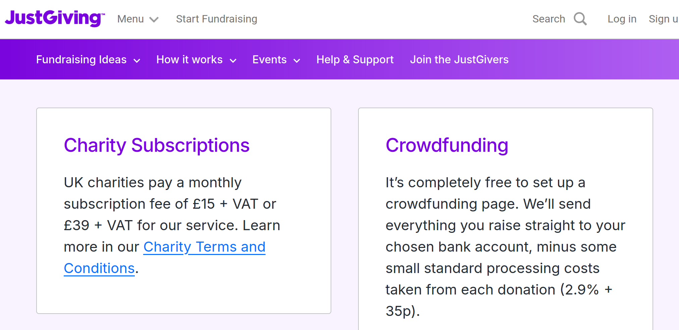Open the Charity Terms and Conditions link
Viewport: 679px width, 330px height.
204,247
